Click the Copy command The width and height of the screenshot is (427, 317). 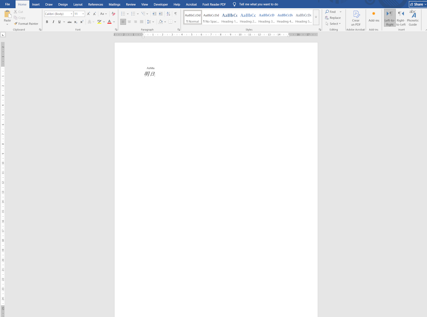pos(19,18)
